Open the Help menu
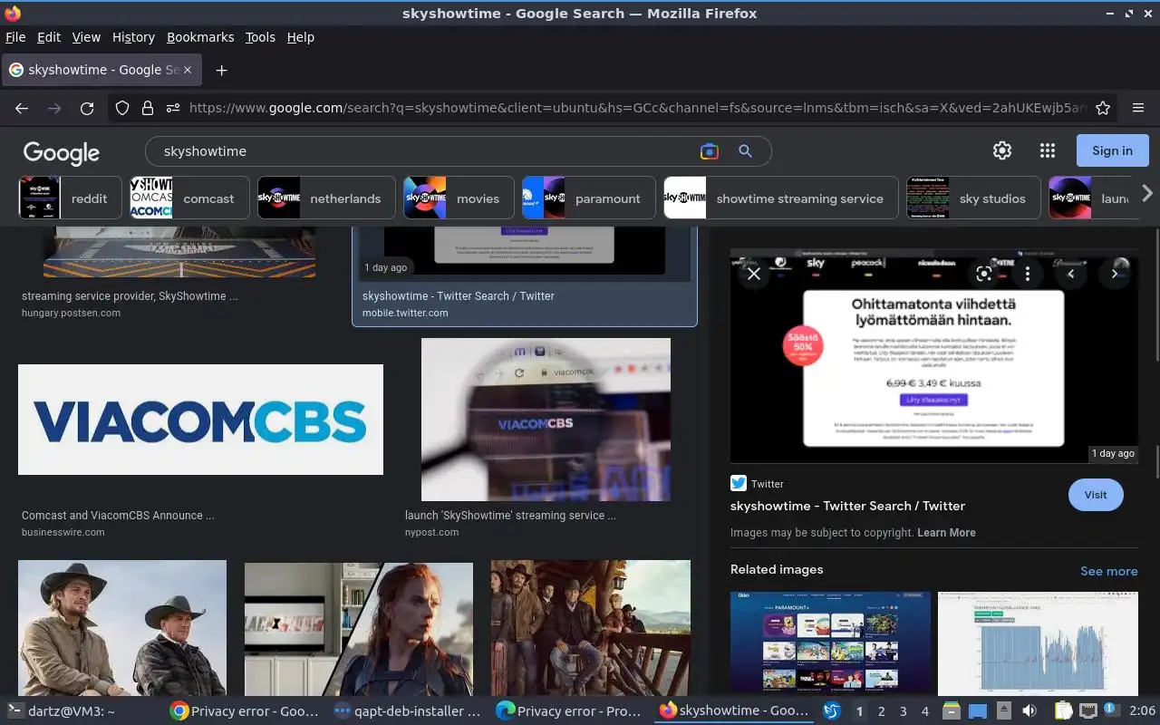The height and width of the screenshot is (725, 1160). tap(301, 37)
